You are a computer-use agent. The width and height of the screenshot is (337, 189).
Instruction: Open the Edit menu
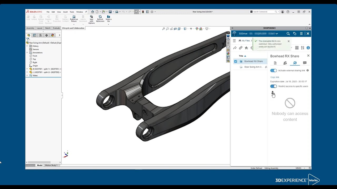point(53,12)
